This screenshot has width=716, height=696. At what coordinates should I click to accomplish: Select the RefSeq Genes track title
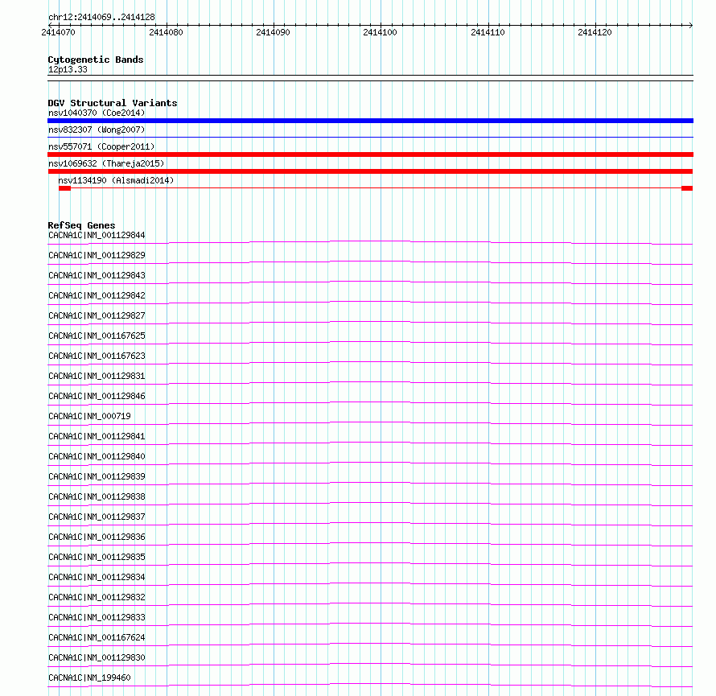[81, 225]
